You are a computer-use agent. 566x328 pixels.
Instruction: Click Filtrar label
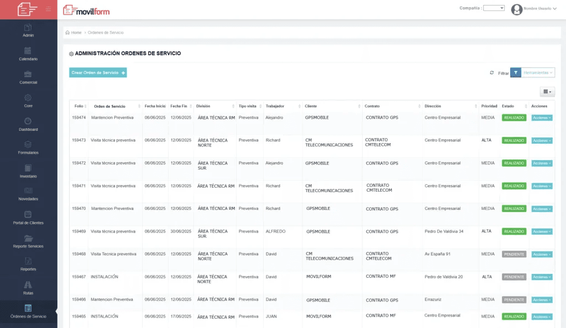[503, 73]
